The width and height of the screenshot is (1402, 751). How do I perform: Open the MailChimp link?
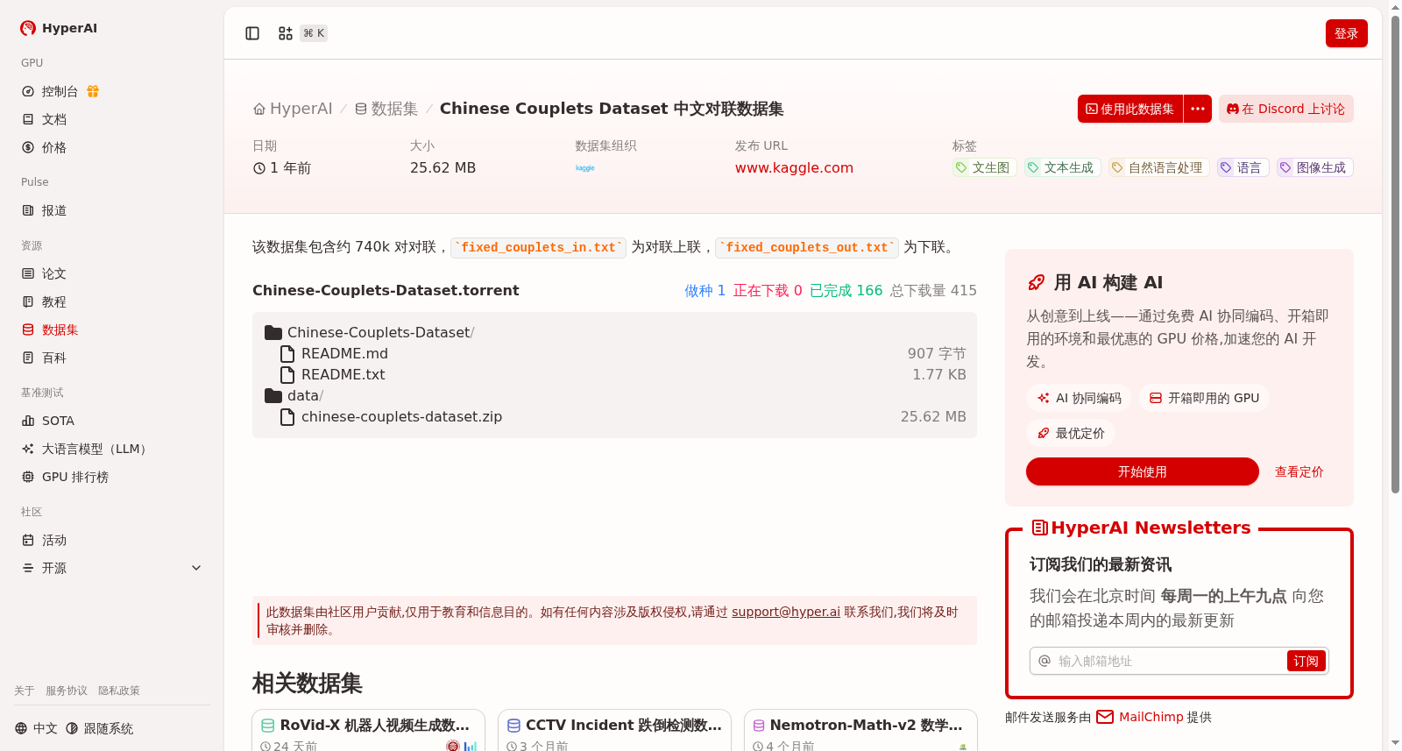coord(1151,717)
